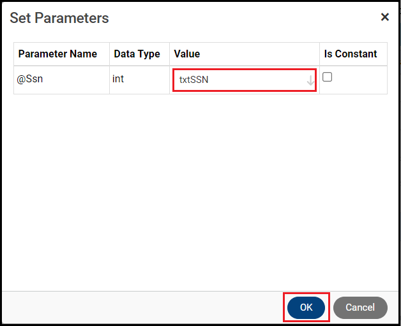Click the Set Parameters dialog title
This screenshot has width=401, height=326.
point(59,18)
